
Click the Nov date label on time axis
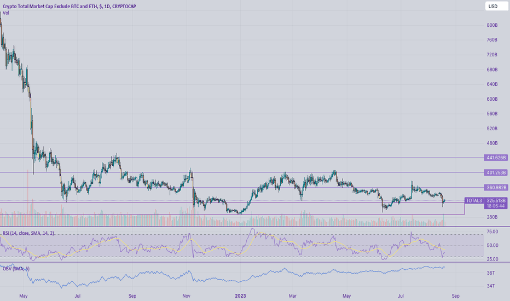[x=187, y=296]
